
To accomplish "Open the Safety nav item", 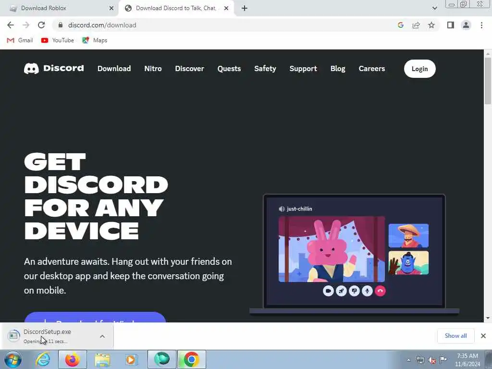I will [265, 68].
